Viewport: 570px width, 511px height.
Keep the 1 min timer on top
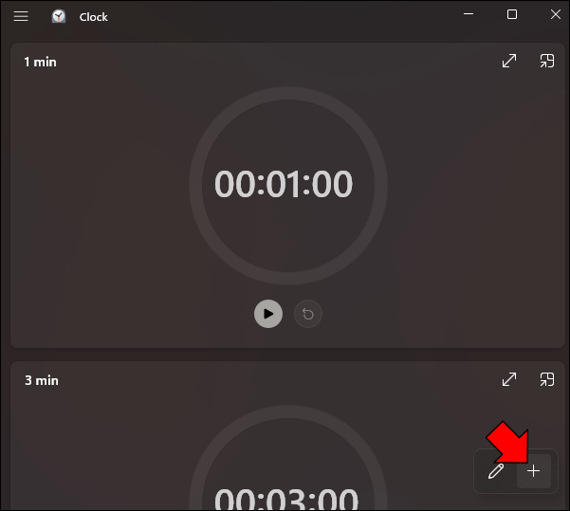coord(547,61)
